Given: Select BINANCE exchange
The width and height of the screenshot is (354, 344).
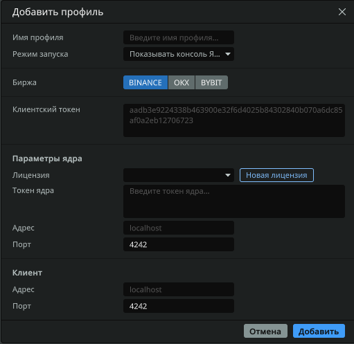Looking at the screenshot, I should [x=145, y=82].
